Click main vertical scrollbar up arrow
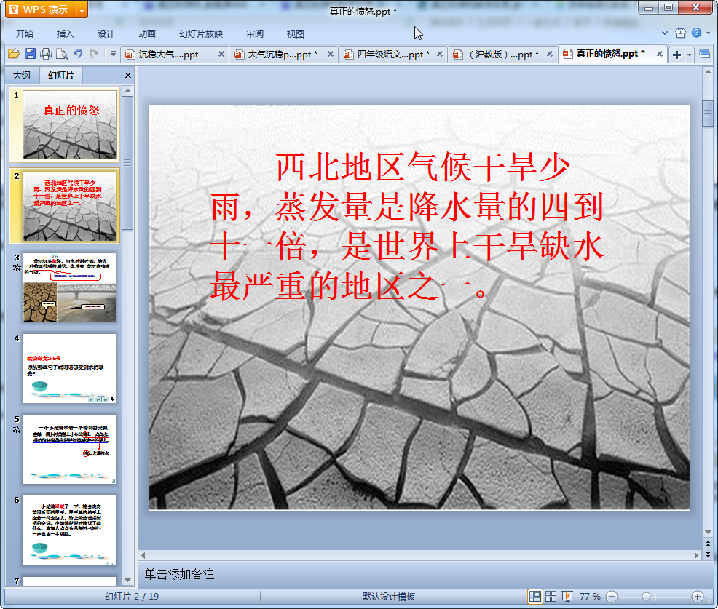 click(708, 72)
